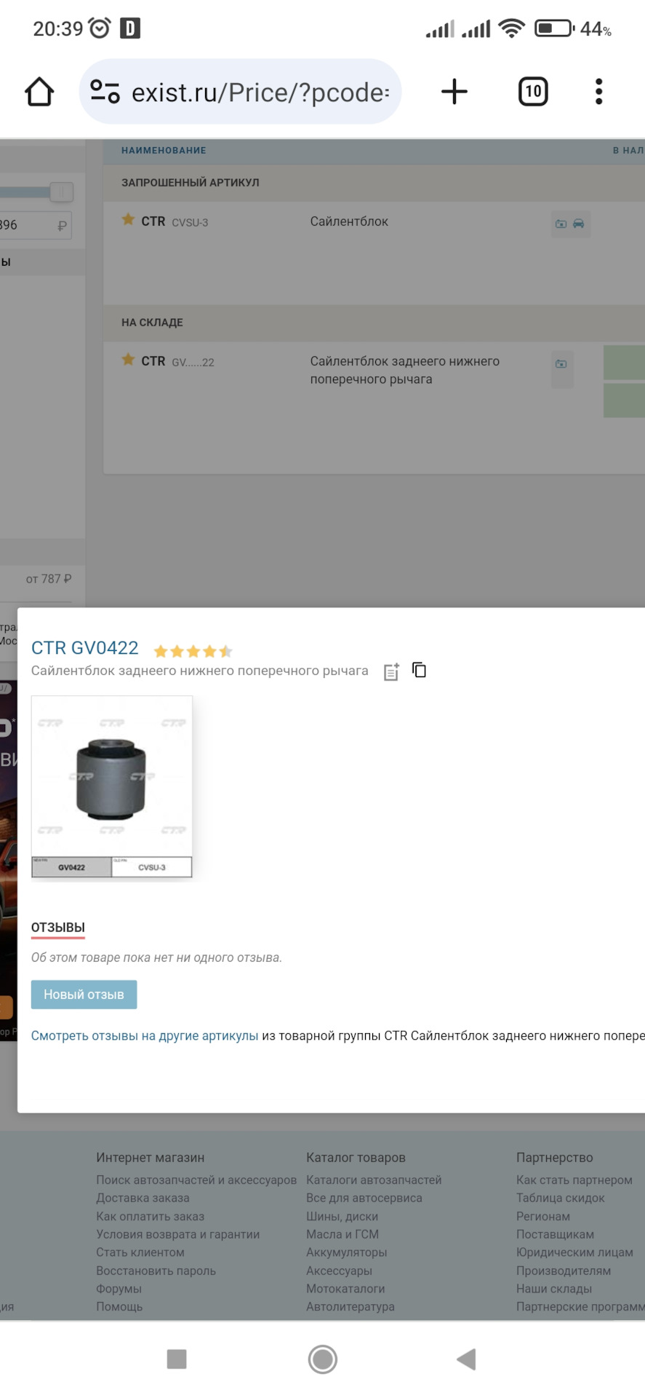This screenshot has height=1398, width=645.
Task: Tap the browser home icon
Action: pos(39,92)
